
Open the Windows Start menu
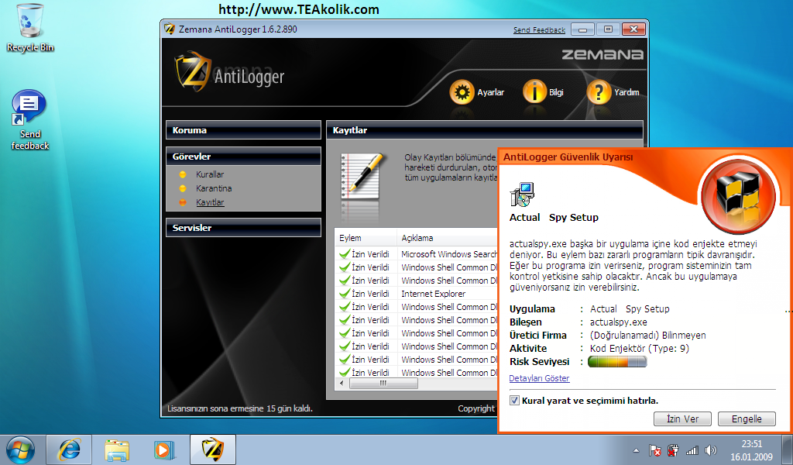20,449
